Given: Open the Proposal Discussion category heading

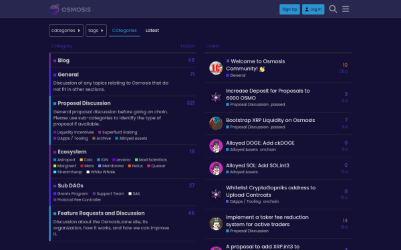Looking at the screenshot, I should [84, 103].
